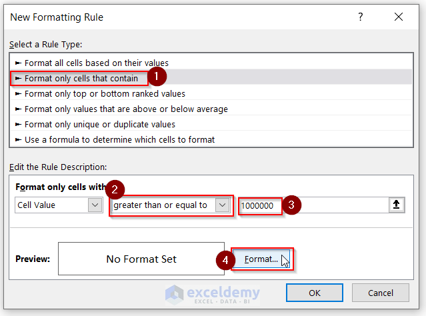Choose 'Format only top or bottom ranked values'

(x=105, y=93)
